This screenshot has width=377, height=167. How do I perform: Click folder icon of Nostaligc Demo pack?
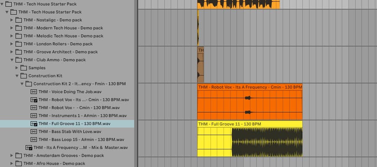click(x=18, y=20)
